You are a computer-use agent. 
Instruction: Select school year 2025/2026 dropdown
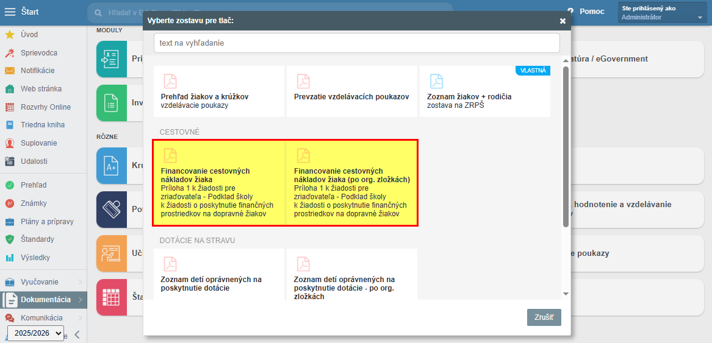pos(35,333)
